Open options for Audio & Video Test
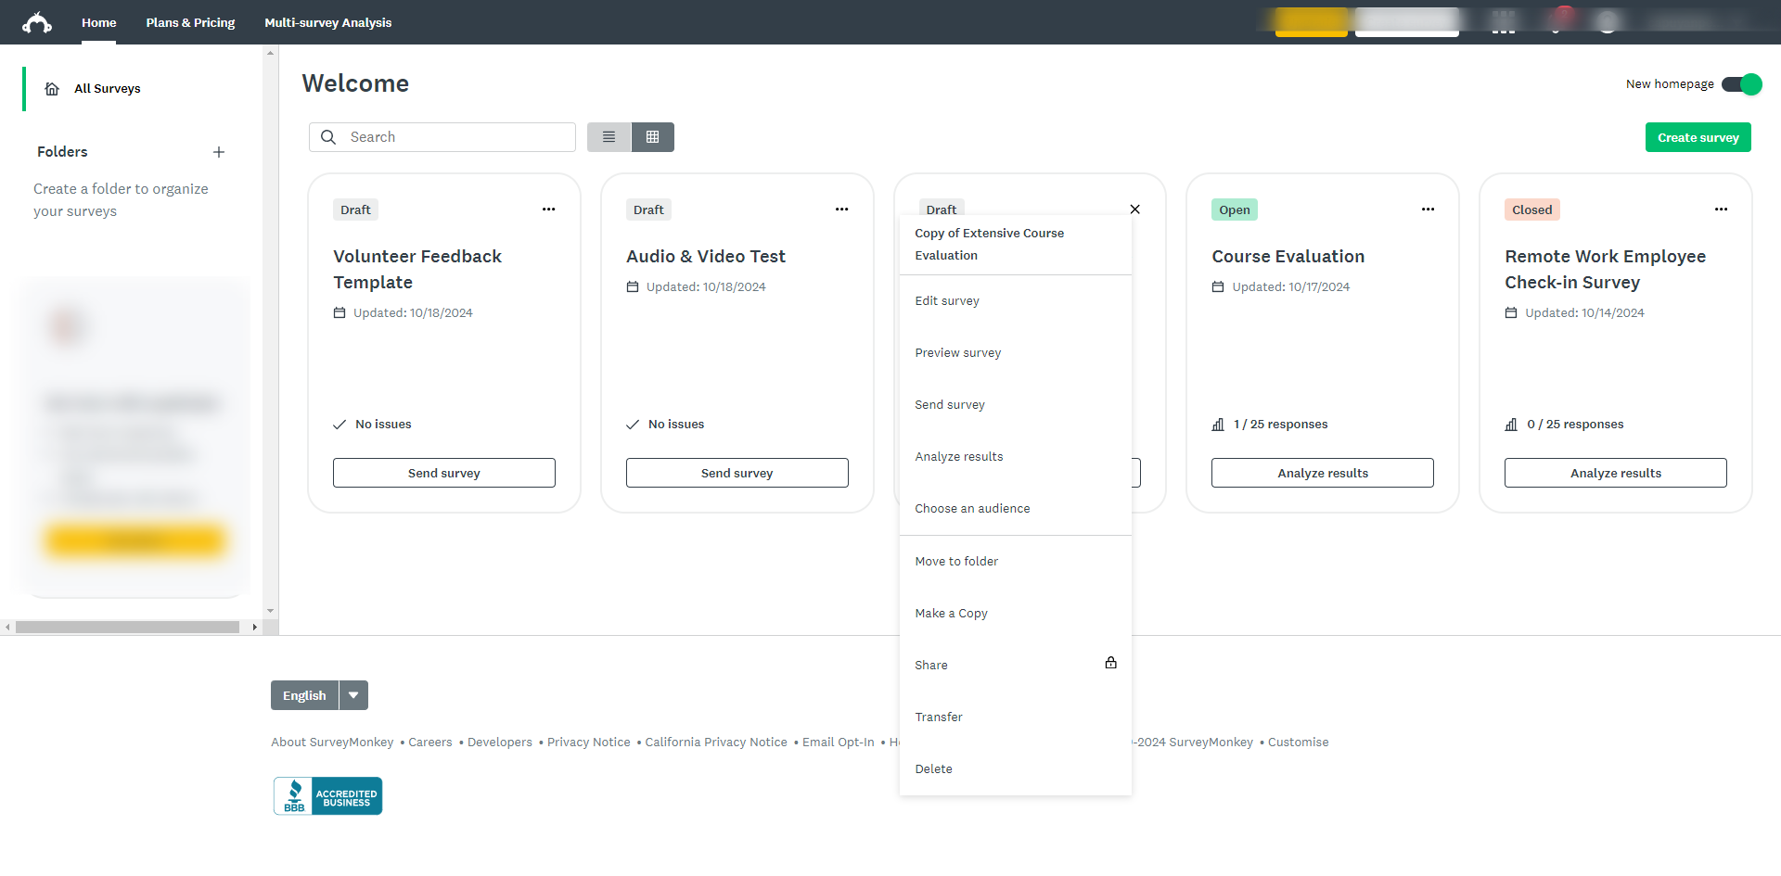Viewport: 1781px width, 876px height. coord(842,209)
